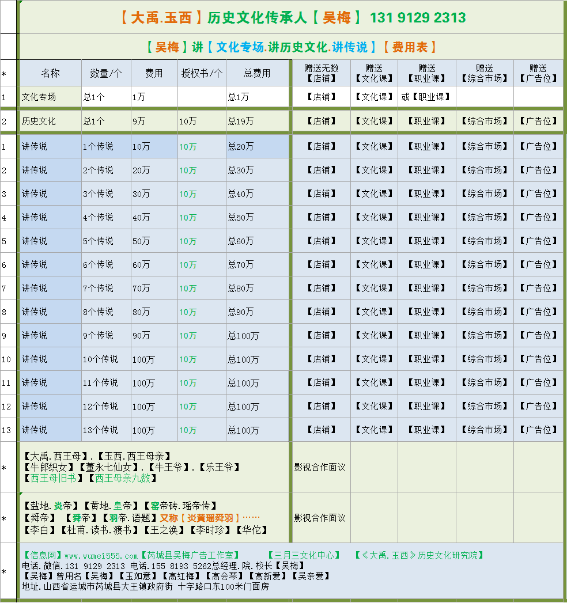Image resolution: width=567 pixels, height=603 pixels.
Task: Select the 【费用表】 subtitle text
Action: tap(410, 47)
